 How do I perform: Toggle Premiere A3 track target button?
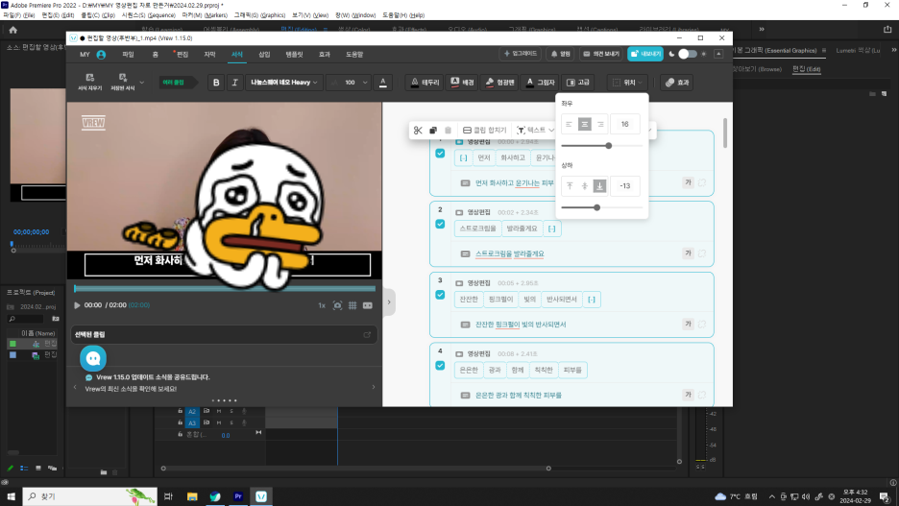(192, 422)
